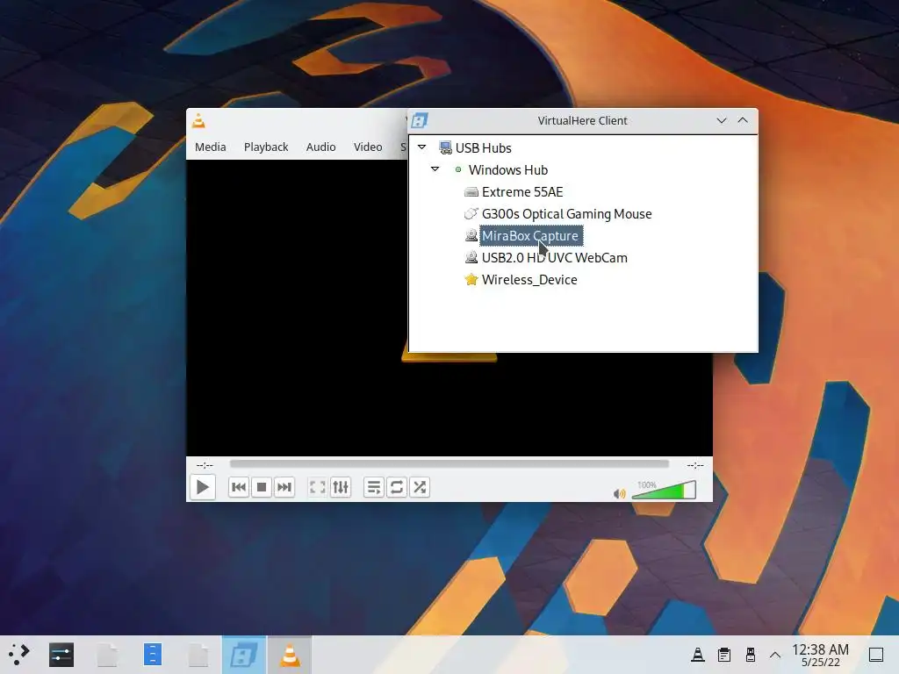This screenshot has height=674, width=899.
Task: Maximize the VirtualHere Client window
Action: coord(743,120)
